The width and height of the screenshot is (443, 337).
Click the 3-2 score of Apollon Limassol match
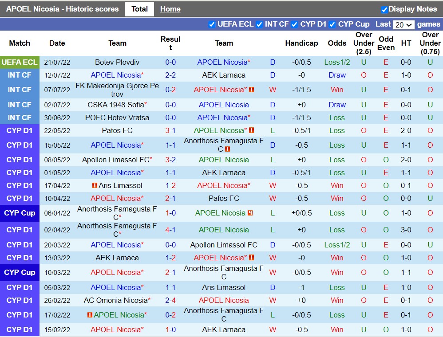[170, 160]
